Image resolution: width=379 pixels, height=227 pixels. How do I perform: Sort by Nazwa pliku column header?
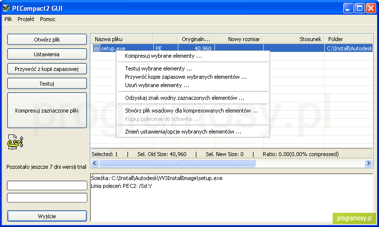pos(122,39)
